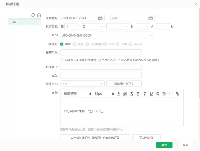Apply underline in message editor

[x=151, y=94]
